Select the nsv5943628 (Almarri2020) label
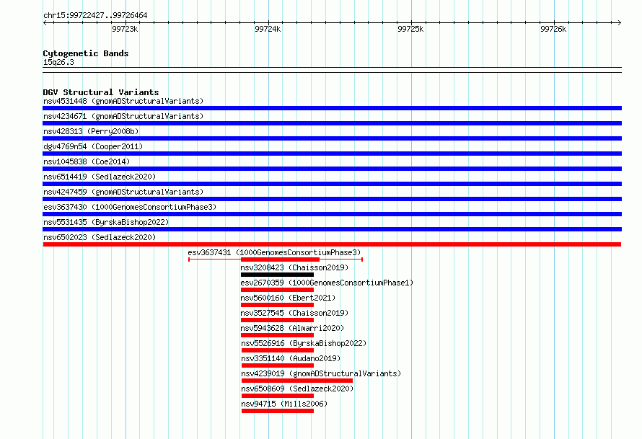The width and height of the screenshot is (642, 439). pos(292,328)
